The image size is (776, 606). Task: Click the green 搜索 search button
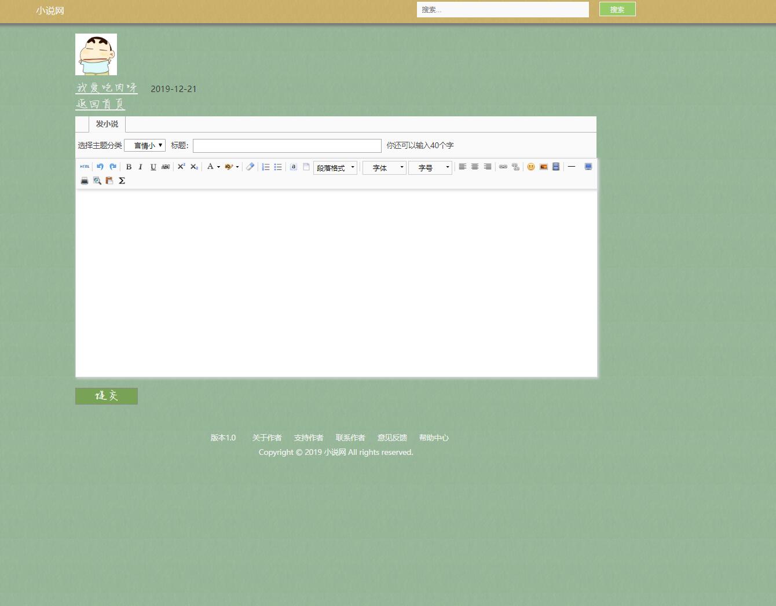[617, 9]
